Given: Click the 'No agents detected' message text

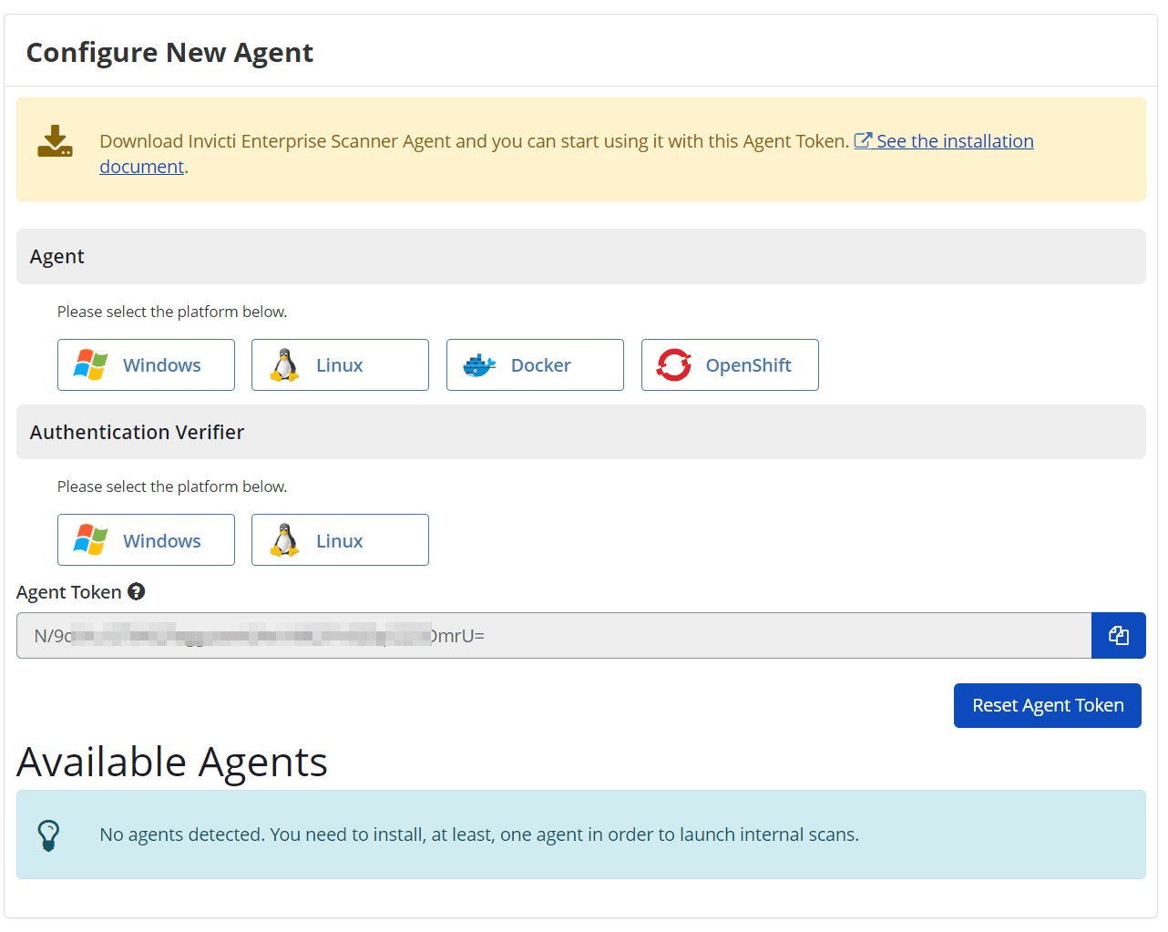Looking at the screenshot, I should tap(479, 835).
